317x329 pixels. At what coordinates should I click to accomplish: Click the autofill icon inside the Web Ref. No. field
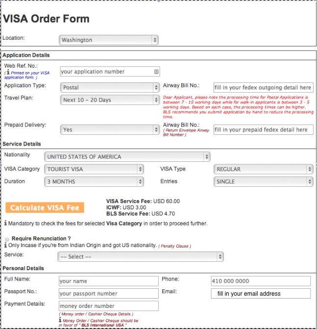[156, 72]
